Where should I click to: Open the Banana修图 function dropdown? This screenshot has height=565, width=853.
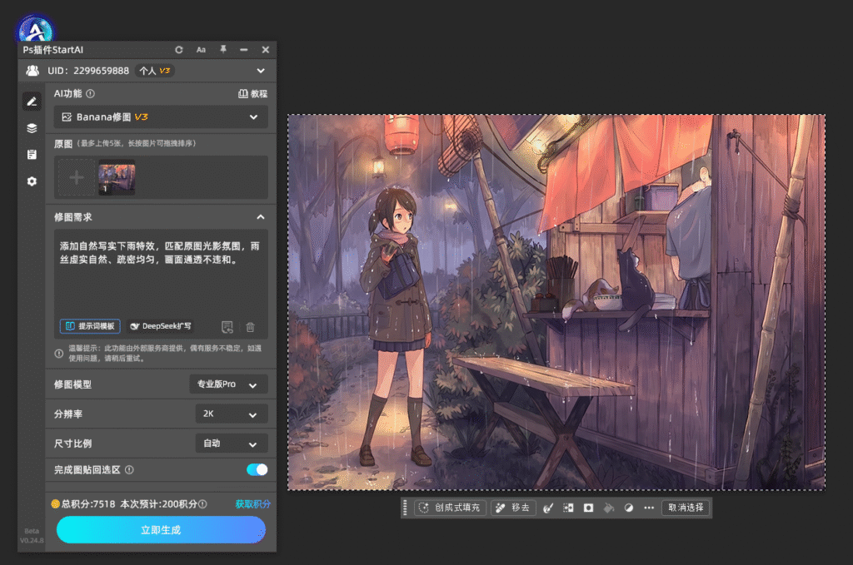tap(161, 116)
